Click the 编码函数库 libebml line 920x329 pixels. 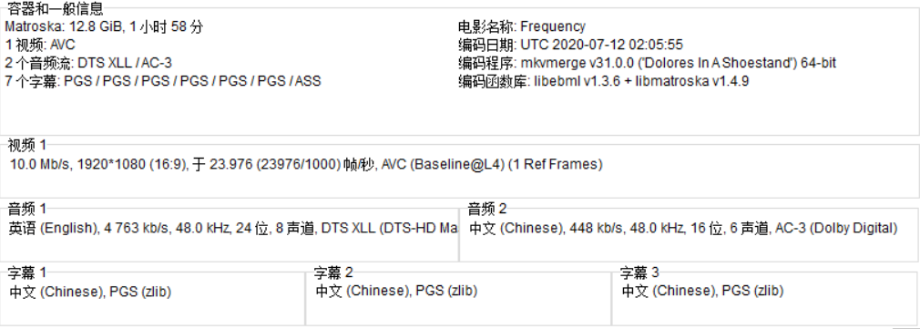pos(603,82)
